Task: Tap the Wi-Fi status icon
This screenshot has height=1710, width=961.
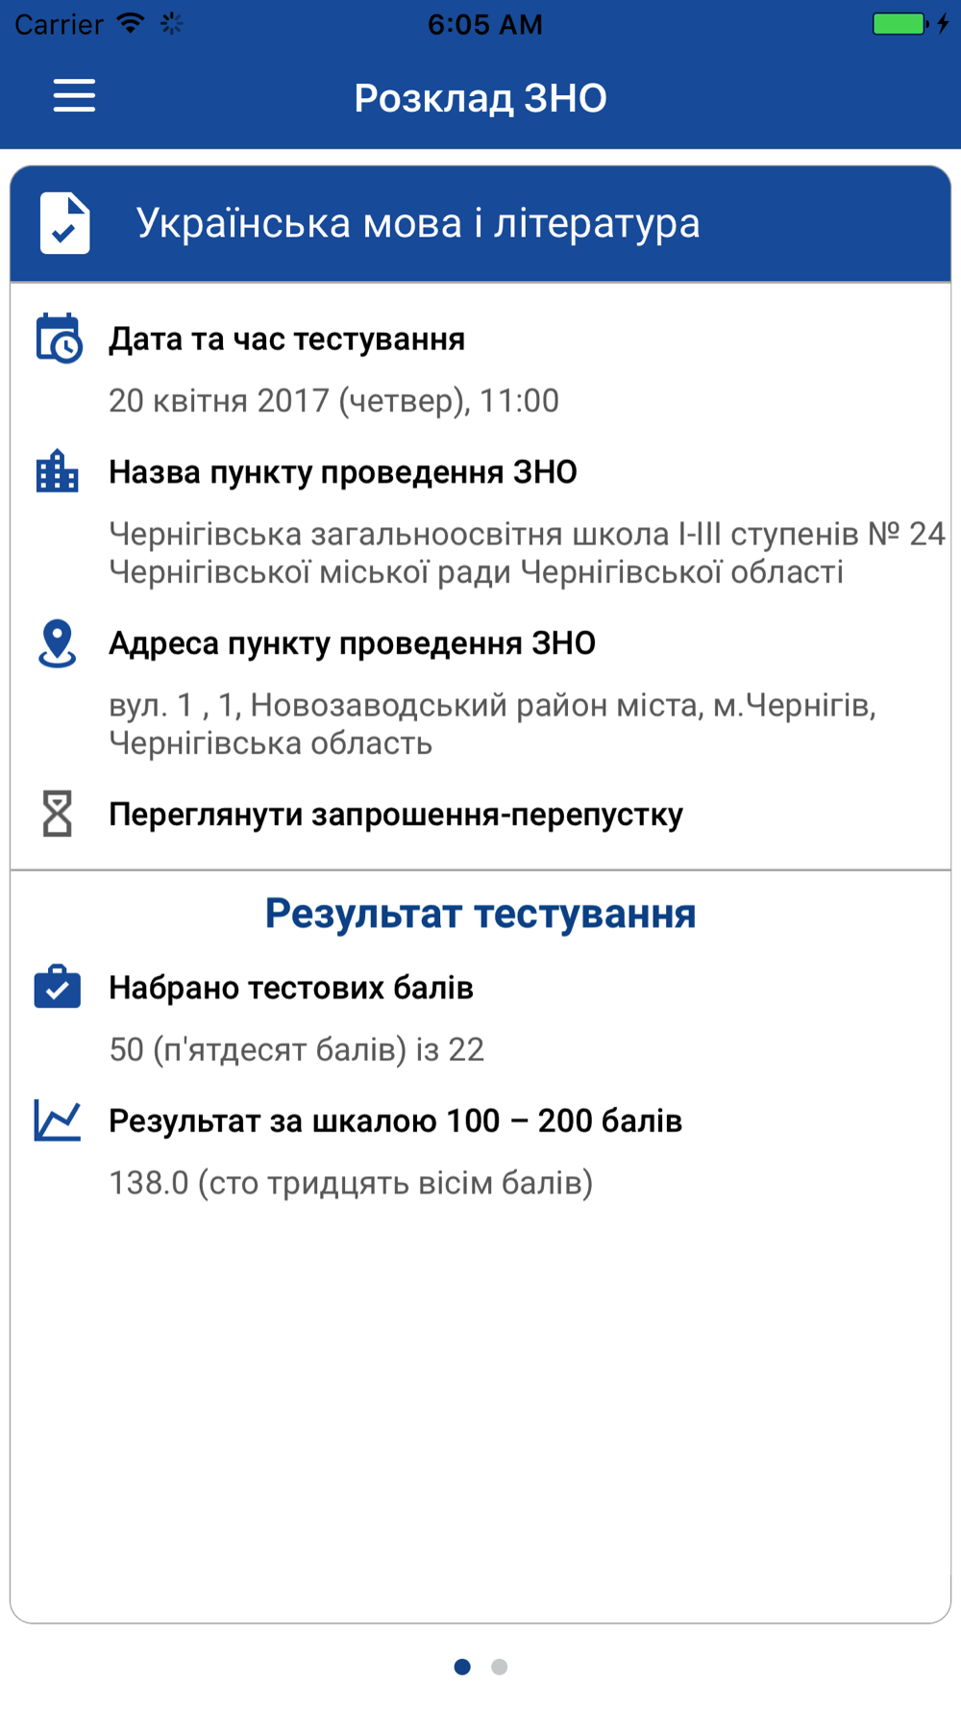Action: (x=131, y=24)
